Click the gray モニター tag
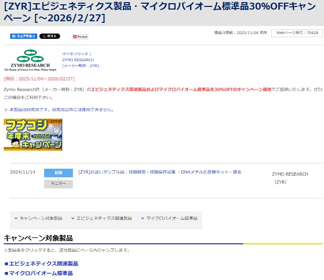The width and height of the screenshot is (324, 280). 58,184
